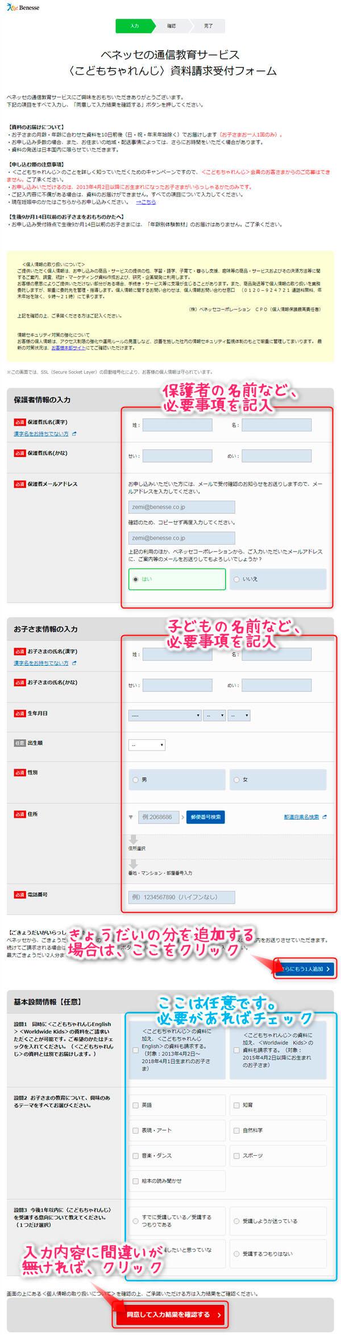Select 男 for 性別
This screenshot has width=341, height=1335.
(x=177, y=780)
